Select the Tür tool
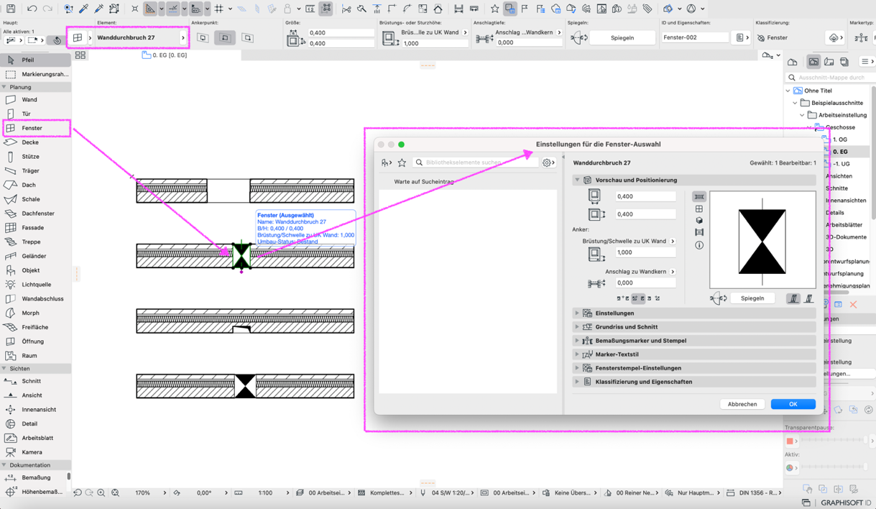 click(x=35, y=114)
